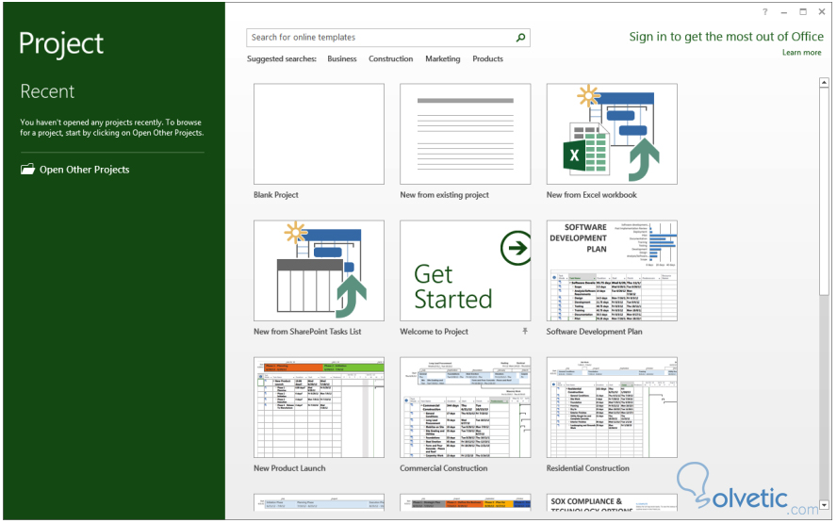Click the search magnifier icon

click(520, 38)
